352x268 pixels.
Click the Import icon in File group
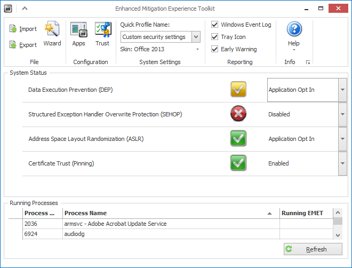13,29
